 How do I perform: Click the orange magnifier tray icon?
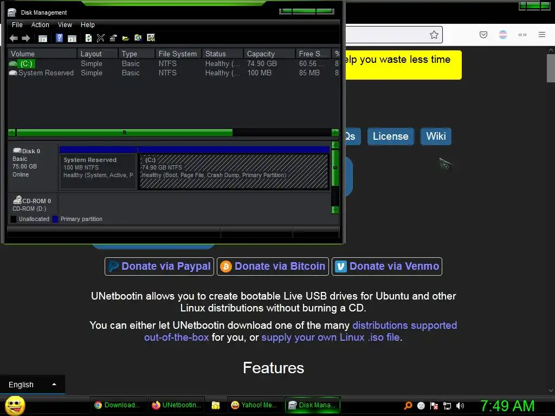pos(408,405)
